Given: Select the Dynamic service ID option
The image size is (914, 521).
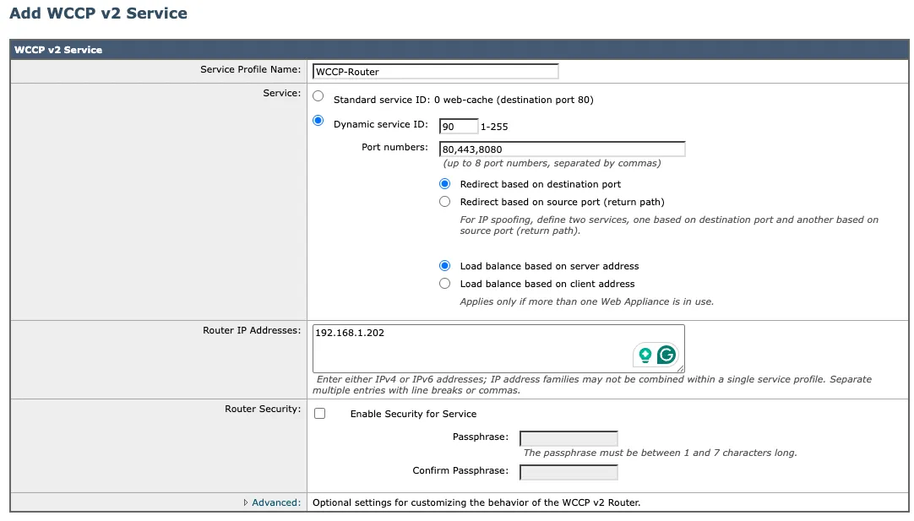Looking at the screenshot, I should (x=318, y=121).
